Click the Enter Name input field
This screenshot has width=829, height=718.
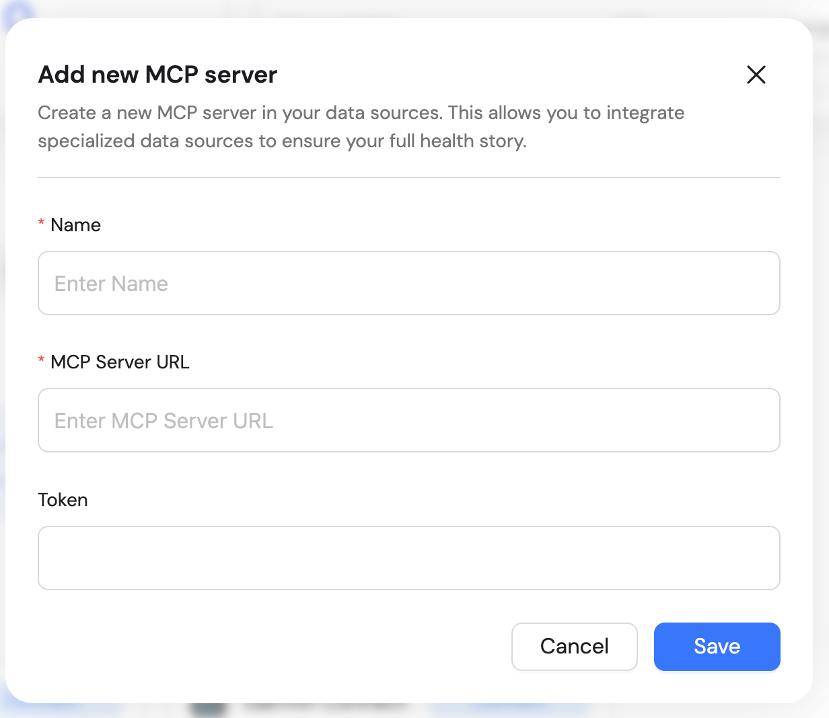(x=409, y=283)
